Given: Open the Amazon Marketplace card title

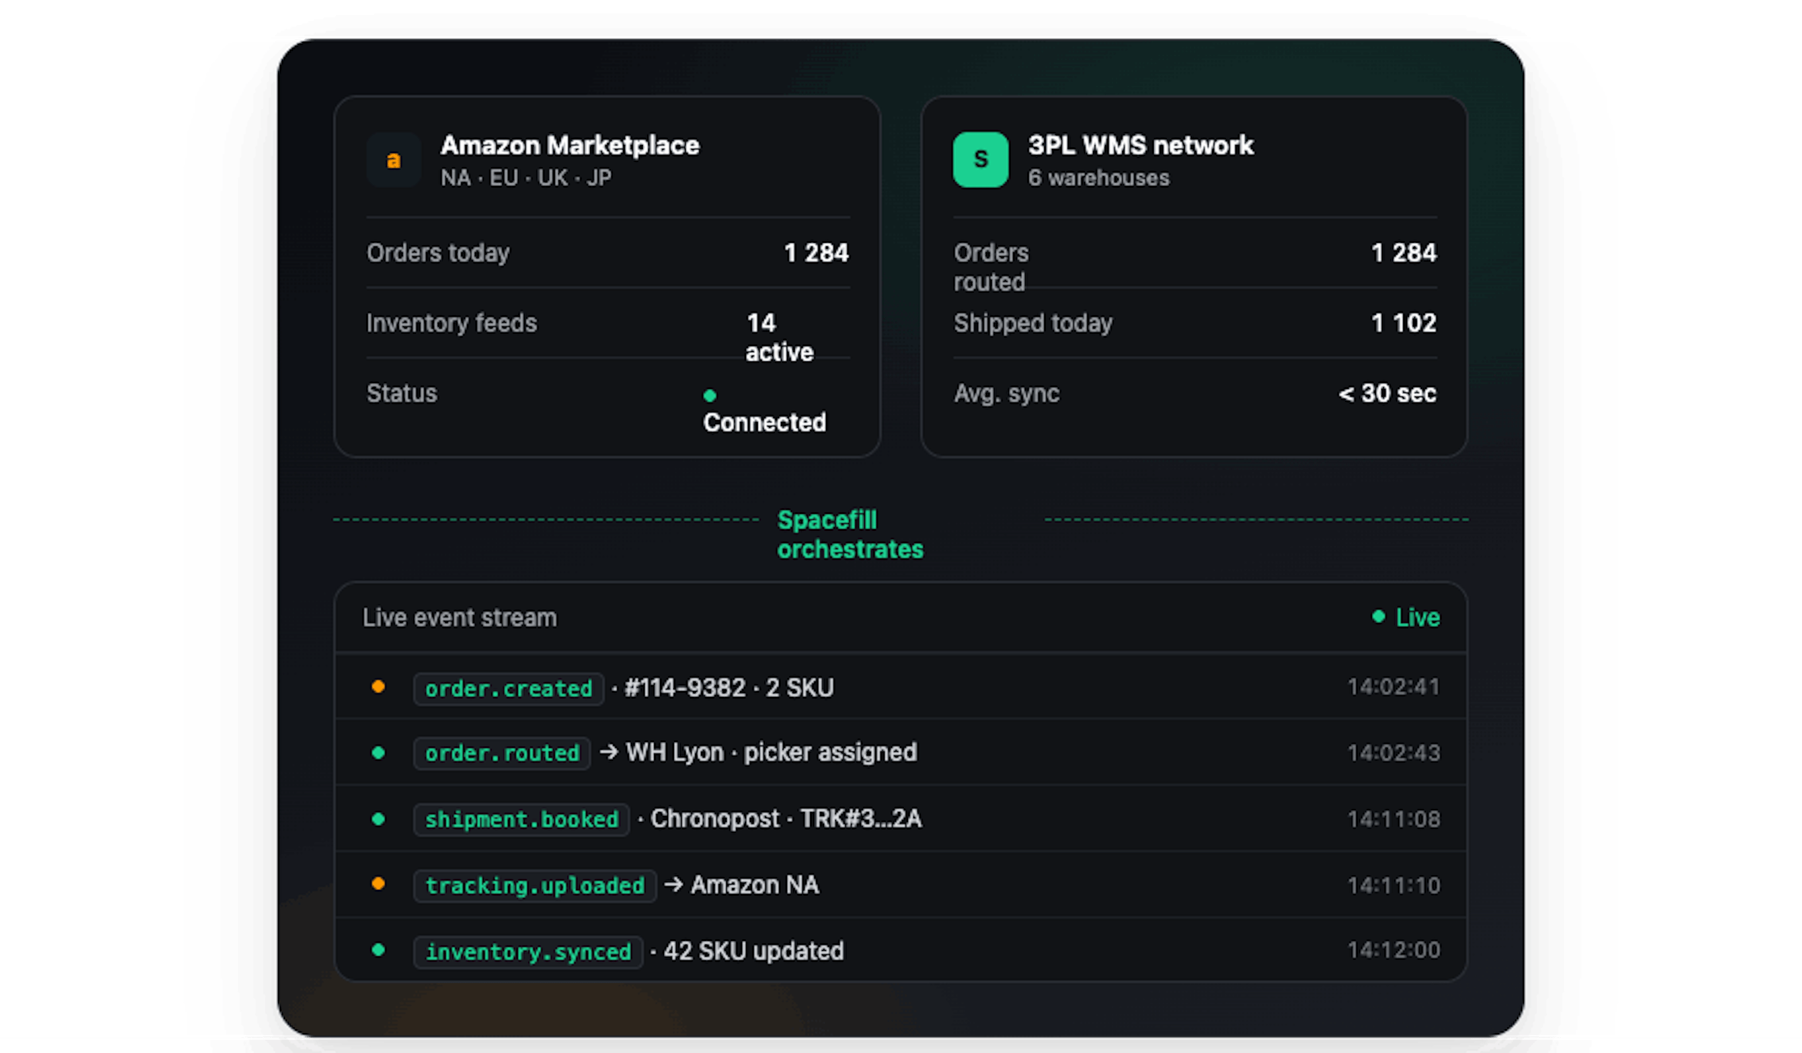Looking at the screenshot, I should click(570, 145).
